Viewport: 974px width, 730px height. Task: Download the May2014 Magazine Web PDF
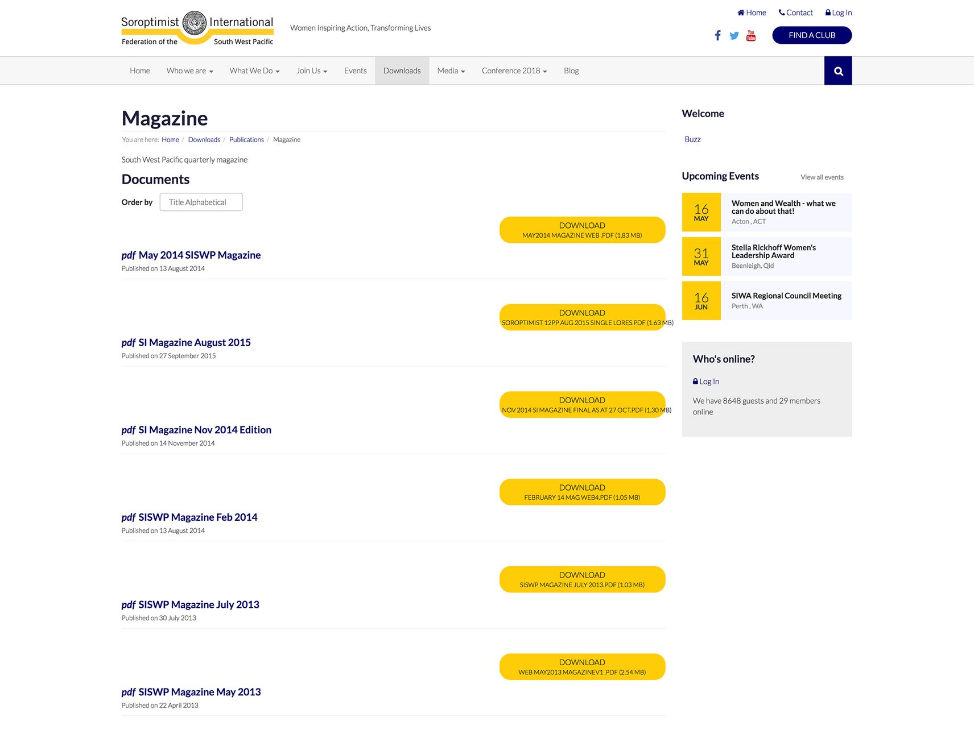(x=582, y=230)
